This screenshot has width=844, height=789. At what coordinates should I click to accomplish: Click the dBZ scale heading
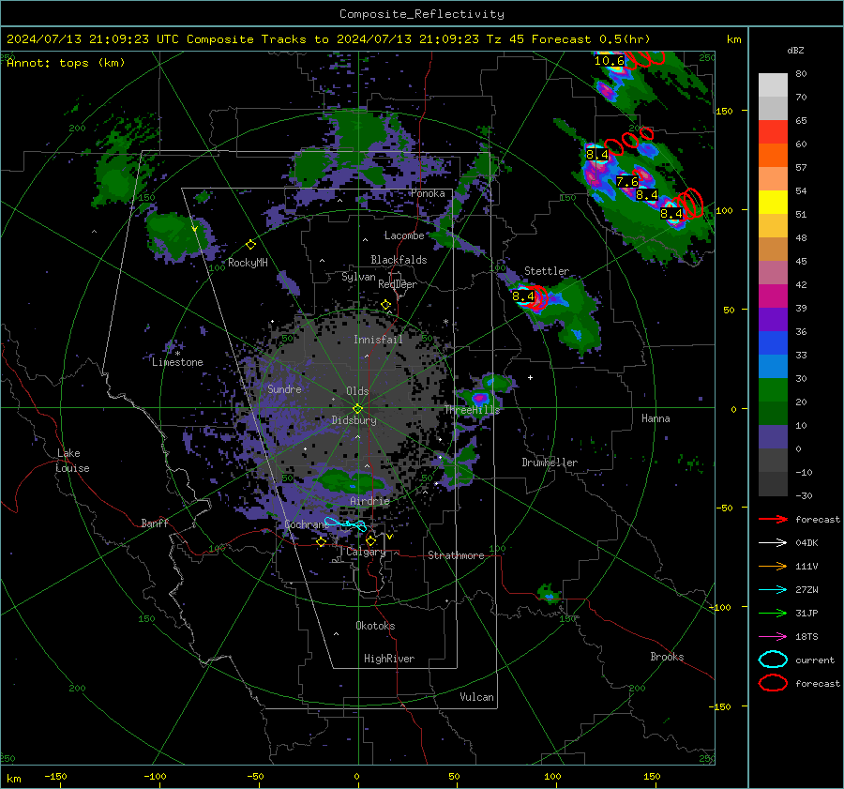(x=795, y=51)
